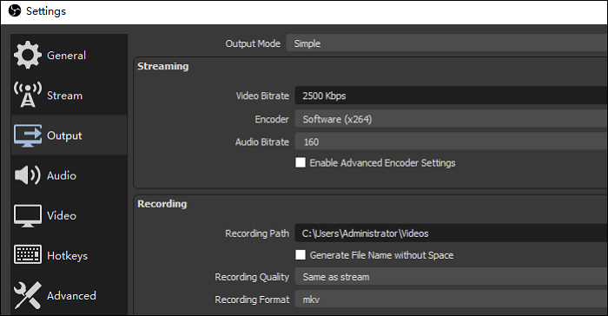This screenshot has width=608, height=316.
Task: Open the Recording Format mkv dropdown
Action: (x=452, y=300)
